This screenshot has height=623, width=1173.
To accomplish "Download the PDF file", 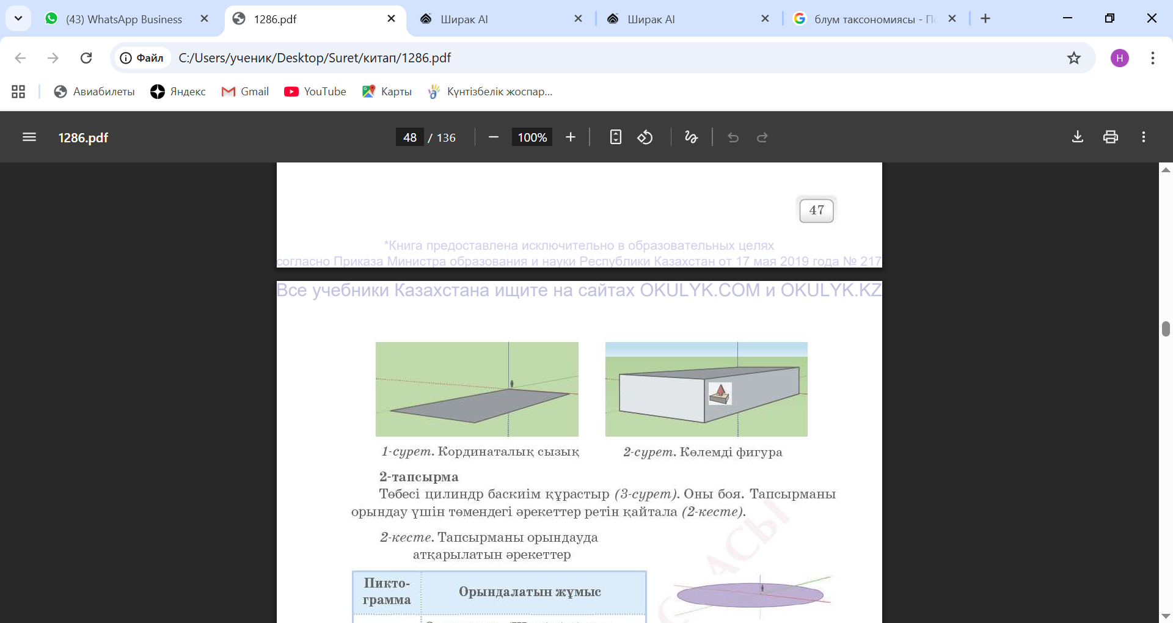I will click(1078, 137).
